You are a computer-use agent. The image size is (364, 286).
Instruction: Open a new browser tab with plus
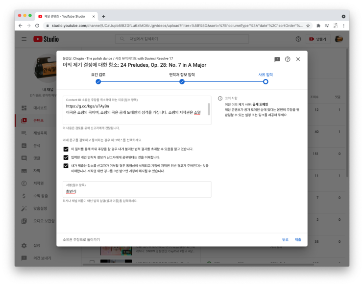(x=103, y=16)
